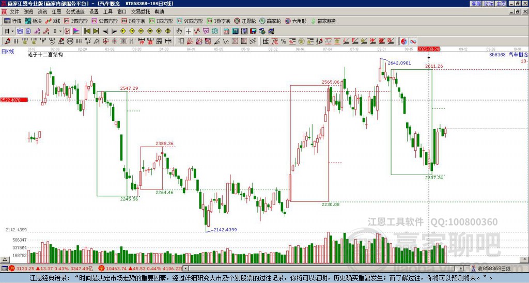Select the percent % retracement tool

pyautogui.click(x=284, y=41)
